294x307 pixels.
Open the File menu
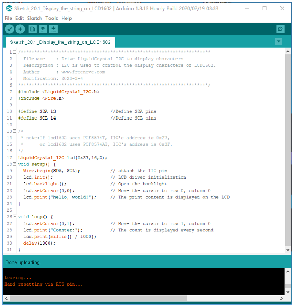pos(8,18)
